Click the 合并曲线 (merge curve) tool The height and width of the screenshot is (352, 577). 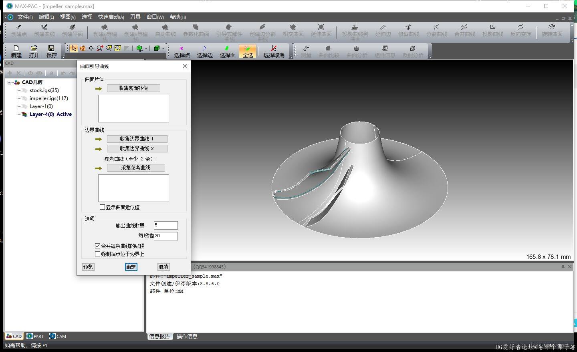464,31
